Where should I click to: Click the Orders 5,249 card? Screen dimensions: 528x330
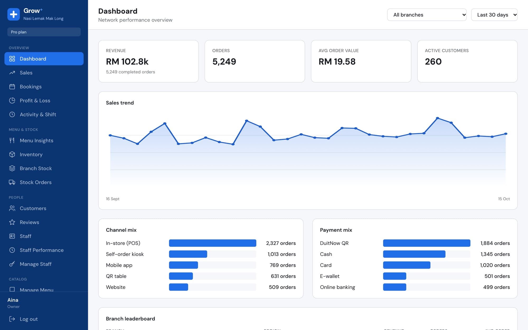pyautogui.click(x=255, y=61)
